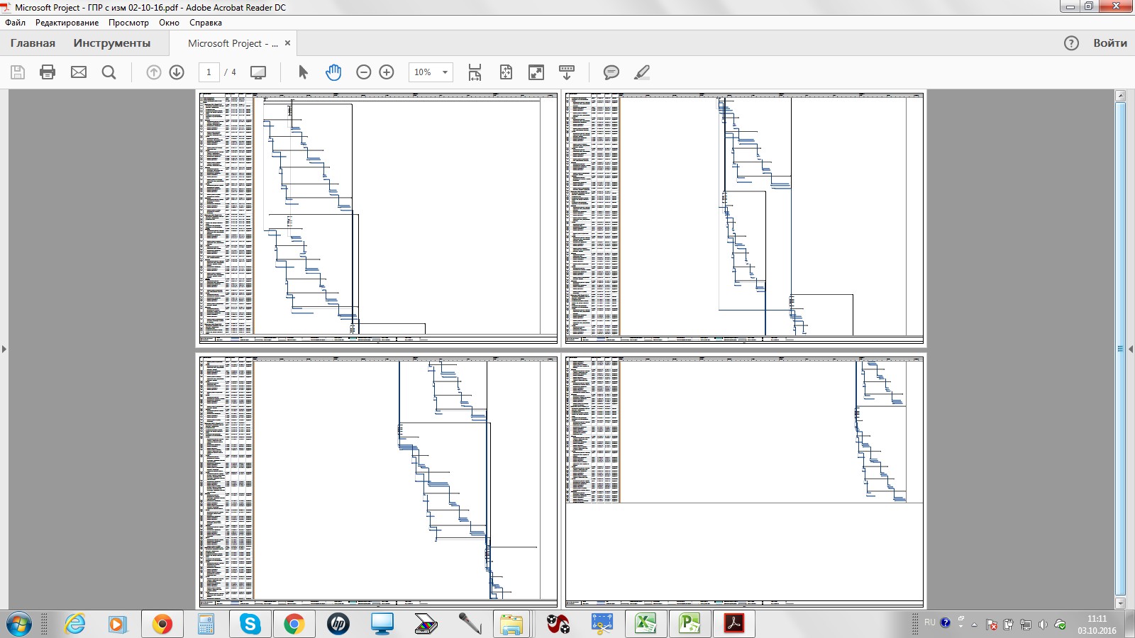Open the Справка menu
Screen dimensions: 1135x638
pyautogui.click(x=206, y=23)
